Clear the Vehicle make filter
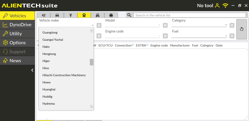 pos(99,25)
